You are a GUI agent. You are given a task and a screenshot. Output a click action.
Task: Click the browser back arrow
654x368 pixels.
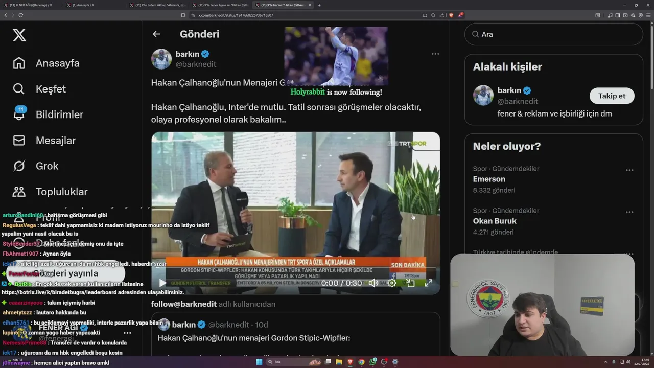[6, 15]
